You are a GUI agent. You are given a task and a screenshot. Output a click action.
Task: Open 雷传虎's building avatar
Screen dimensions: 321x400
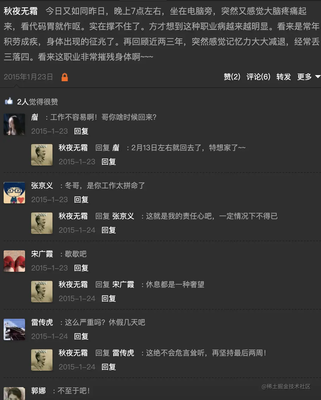click(14, 330)
